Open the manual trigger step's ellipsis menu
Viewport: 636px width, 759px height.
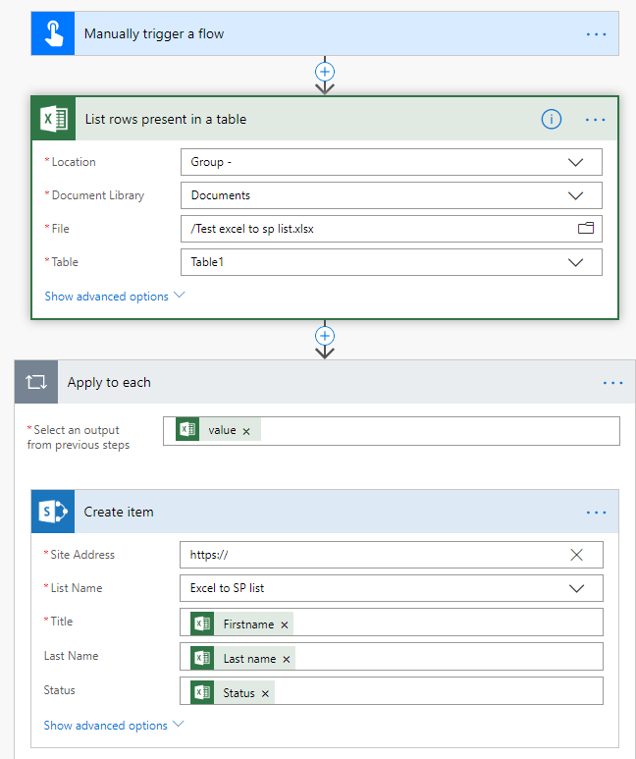596,33
